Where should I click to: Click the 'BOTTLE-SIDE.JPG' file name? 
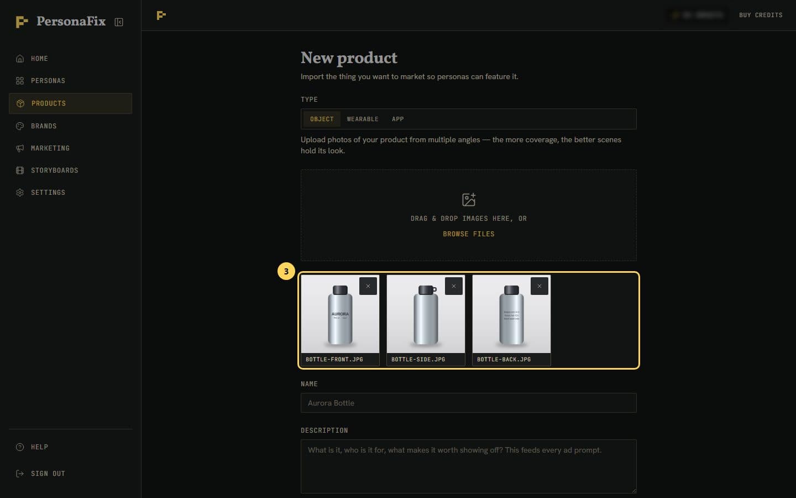pyautogui.click(x=418, y=360)
